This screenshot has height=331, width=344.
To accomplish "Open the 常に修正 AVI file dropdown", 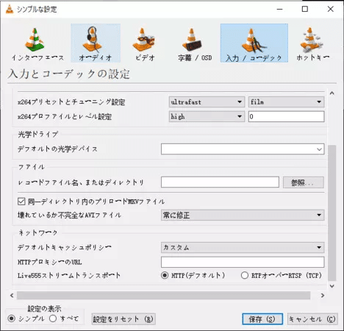I will tap(243, 215).
